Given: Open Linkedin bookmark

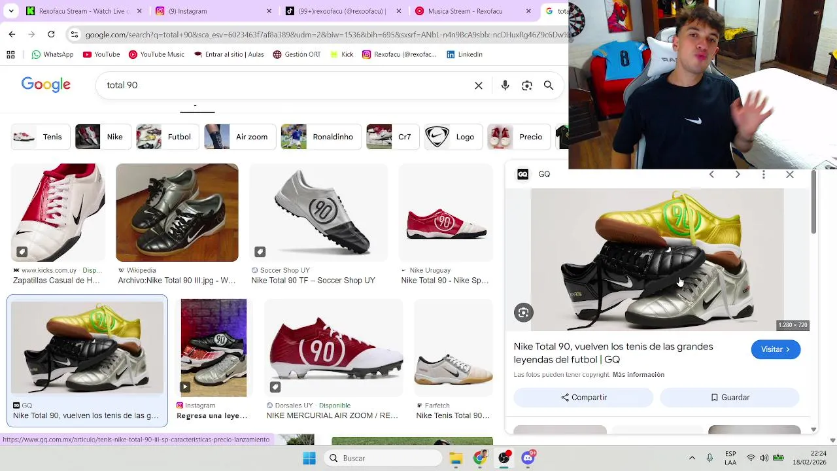Looking at the screenshot, I should click(464, 54).
